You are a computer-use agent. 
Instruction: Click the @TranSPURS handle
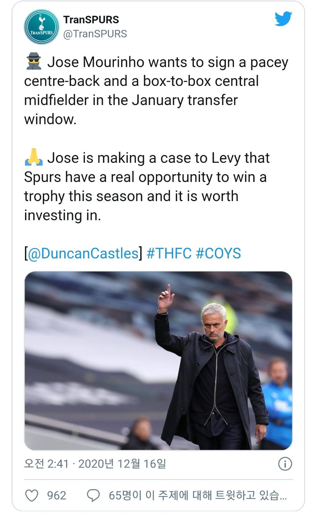coord(95,34)
